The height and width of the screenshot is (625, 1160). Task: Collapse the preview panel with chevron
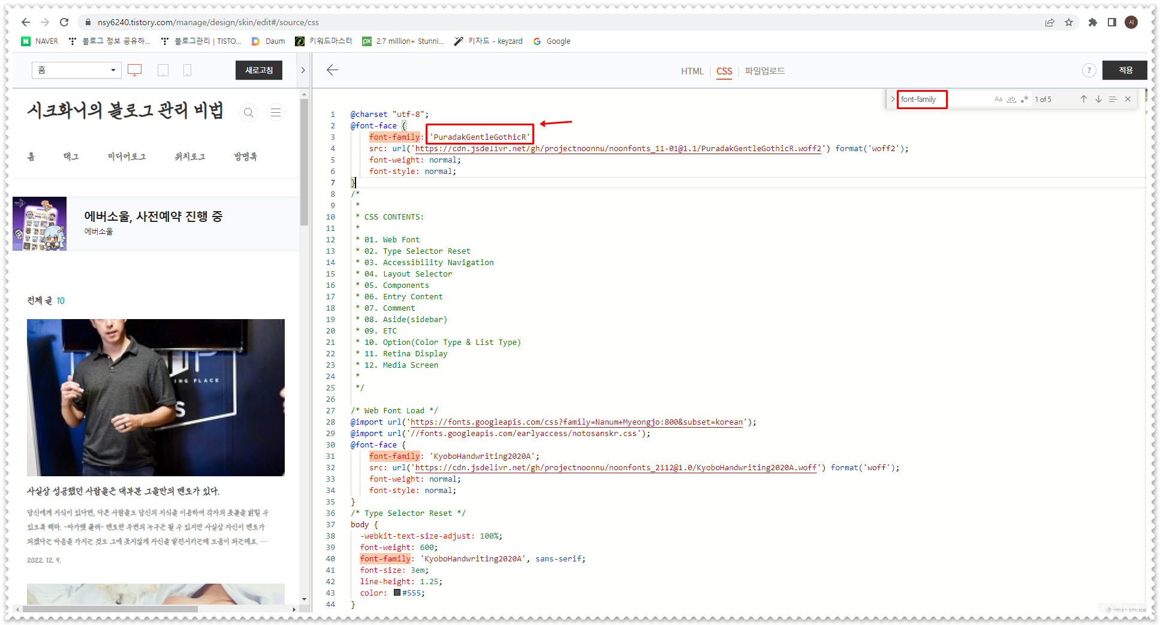[303, 70]
